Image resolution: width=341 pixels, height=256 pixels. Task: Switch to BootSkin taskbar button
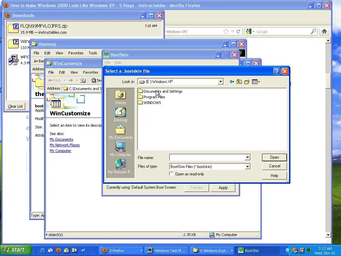[258, 251]
